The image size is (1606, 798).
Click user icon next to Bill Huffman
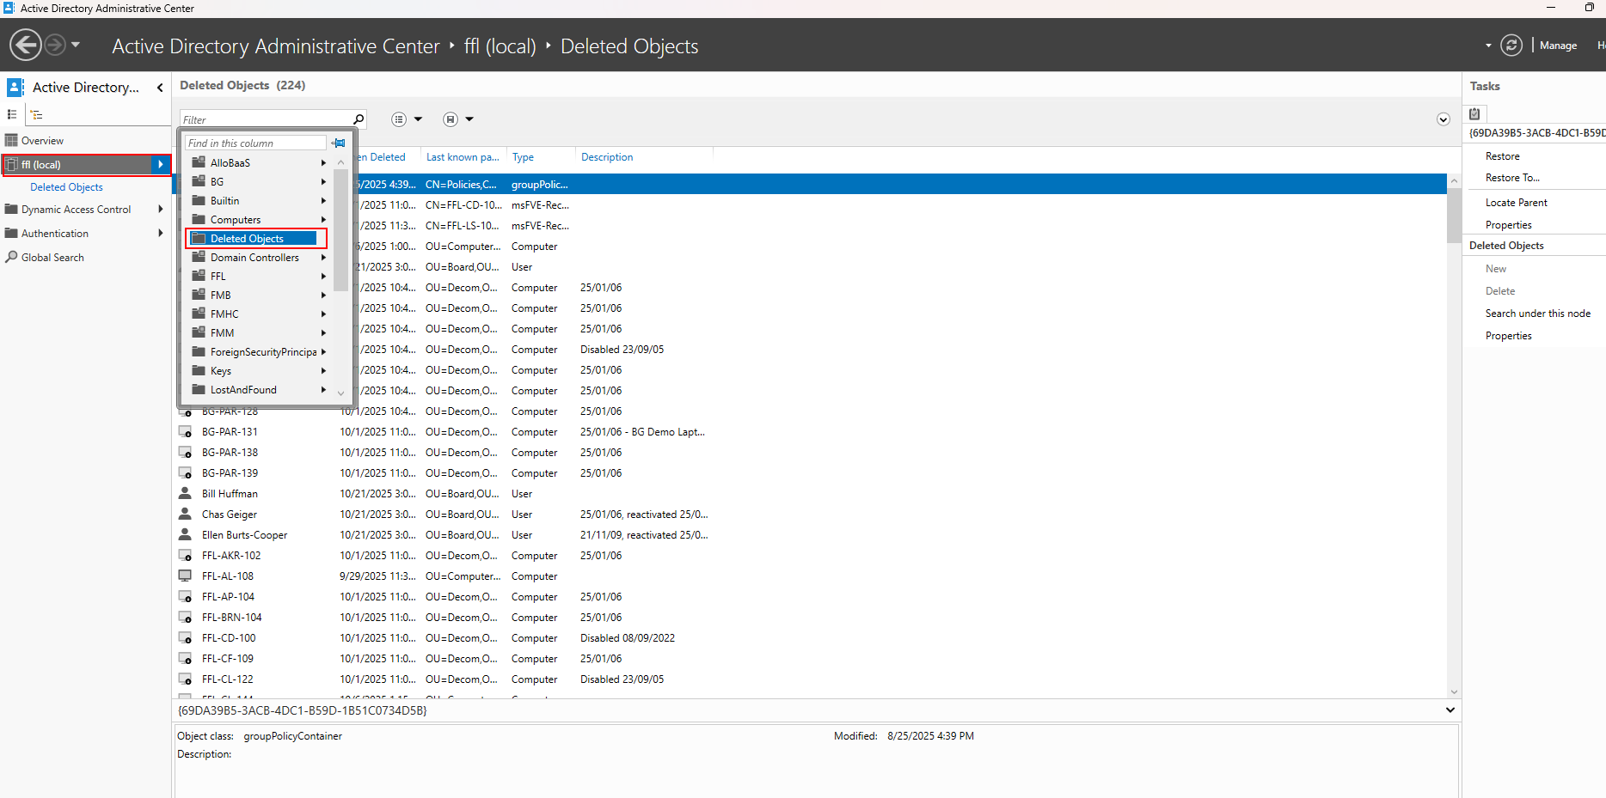click(x=185, y=494)
